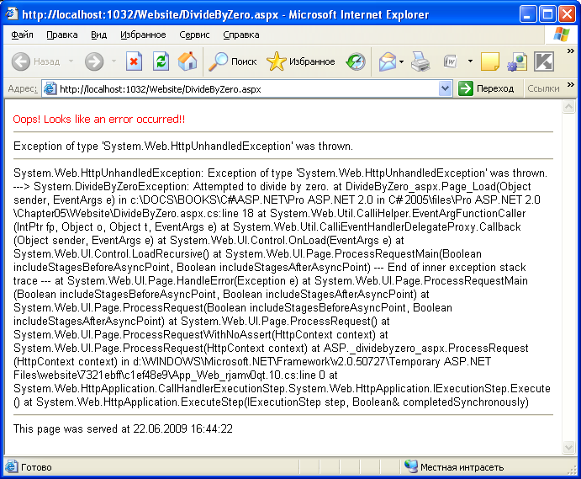Open the Back button history dropdown arrow

click(x=71, y=61)
